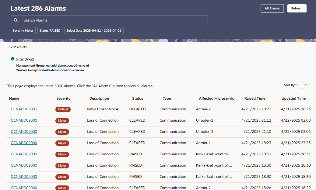The width and height of the screenshot is (316, 190).
Task: Click the search magnifier icon
Action: tap(16, 20)
